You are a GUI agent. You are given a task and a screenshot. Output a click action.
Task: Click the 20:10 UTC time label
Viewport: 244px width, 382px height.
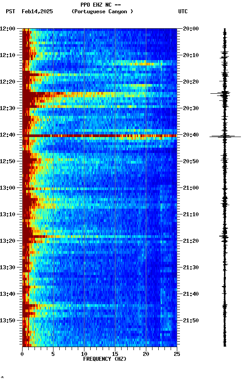pos(191,55)
